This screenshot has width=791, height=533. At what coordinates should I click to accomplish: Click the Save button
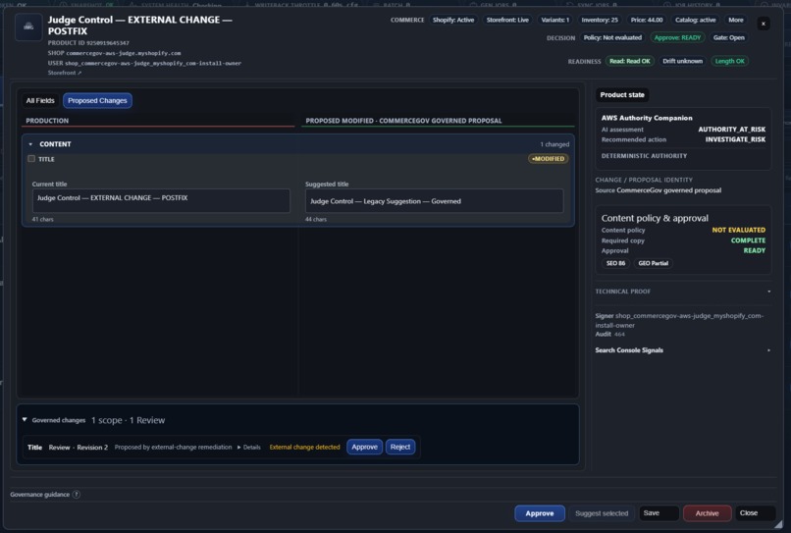659,512
